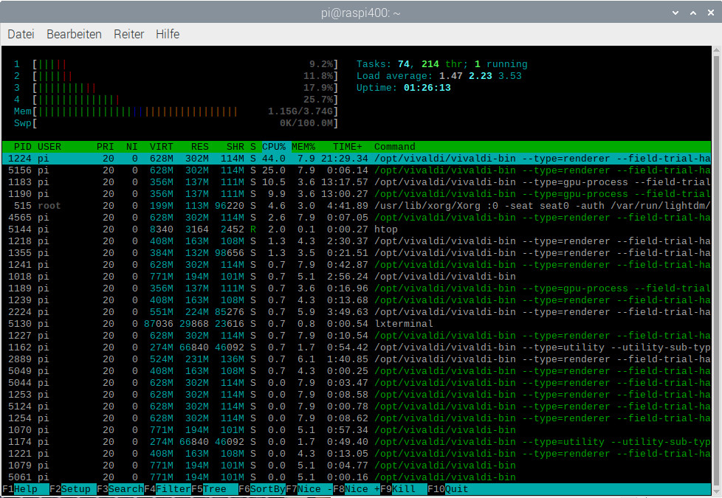
Task: Close the pi@raspi400 terminal window
Action: click(710, 13)
